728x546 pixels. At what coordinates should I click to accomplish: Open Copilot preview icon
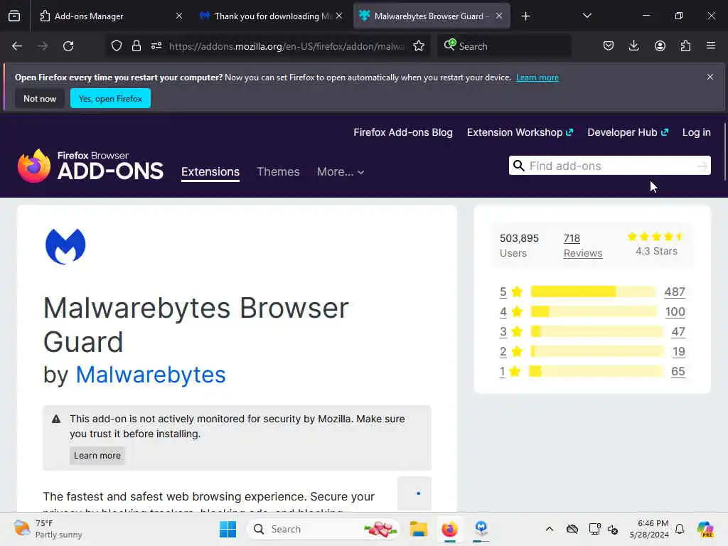pyautogui.click(x=705, y=529)
